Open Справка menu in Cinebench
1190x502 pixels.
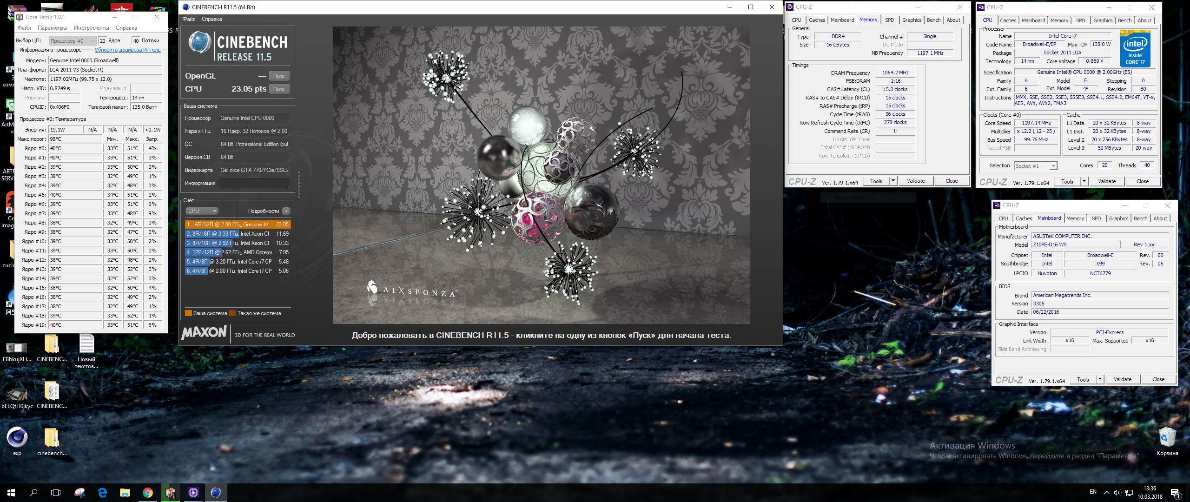coord(212,19)
